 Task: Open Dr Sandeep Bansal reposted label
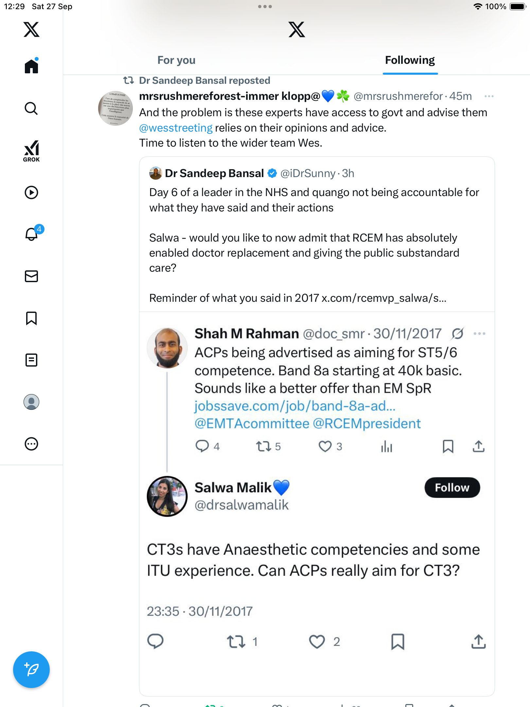204,81
